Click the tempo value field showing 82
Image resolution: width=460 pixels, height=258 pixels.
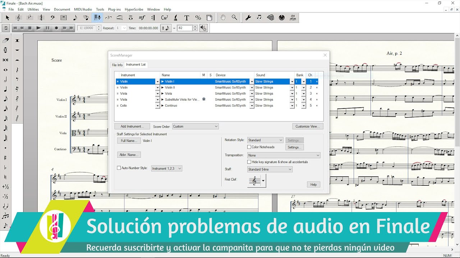[x=185, y=28]
